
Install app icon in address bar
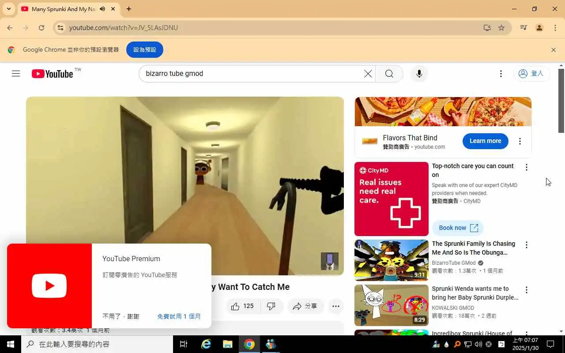point(487,27)
